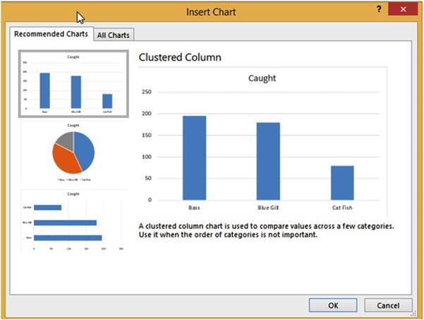Click the Cat Fish column in preview
The width and height of the screenshot is (424, 320).
coord(342,183)
